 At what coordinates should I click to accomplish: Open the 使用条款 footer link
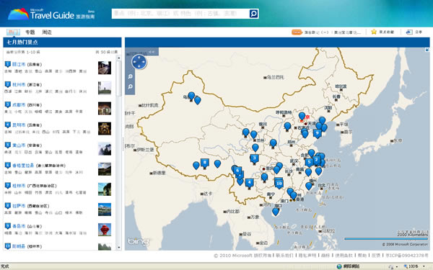(344, 256)
